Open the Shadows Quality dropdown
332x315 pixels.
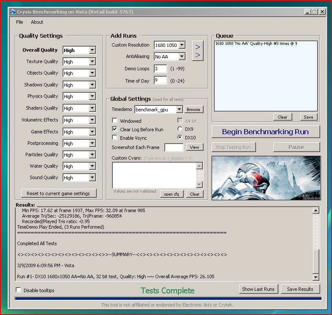92,85
